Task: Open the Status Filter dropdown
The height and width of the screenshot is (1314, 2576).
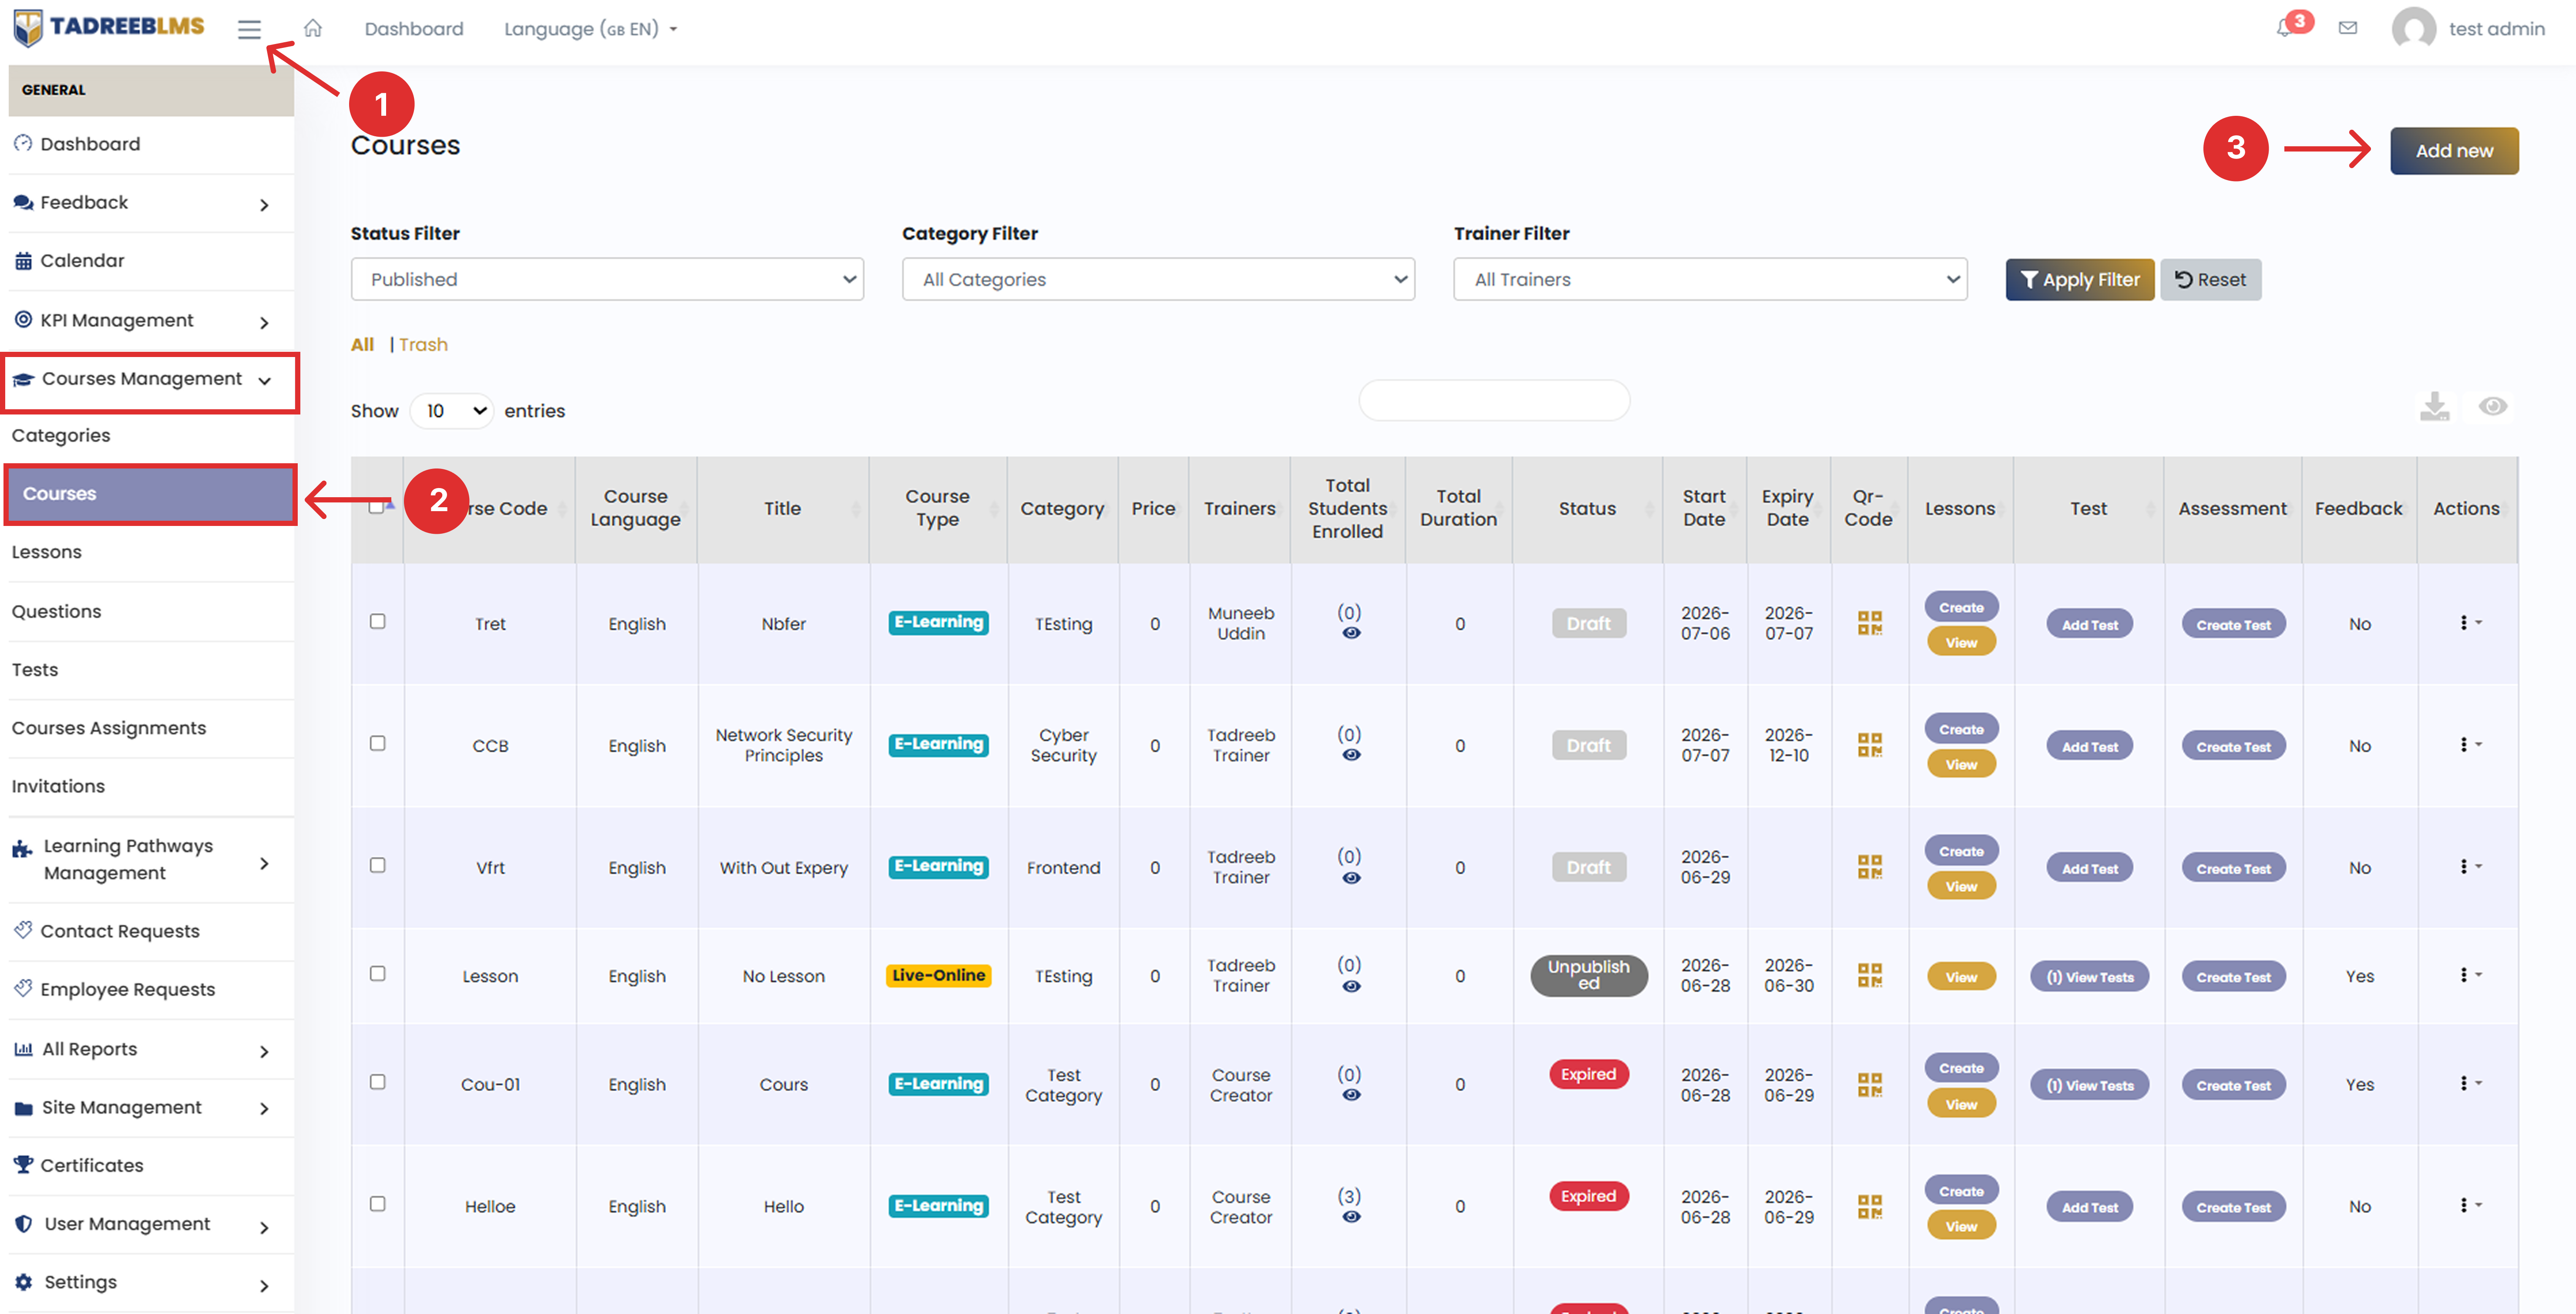Action: (607, 279)
